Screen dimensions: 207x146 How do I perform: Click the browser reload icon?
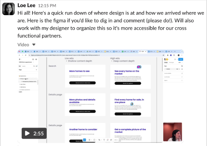(x=26, y=55)
